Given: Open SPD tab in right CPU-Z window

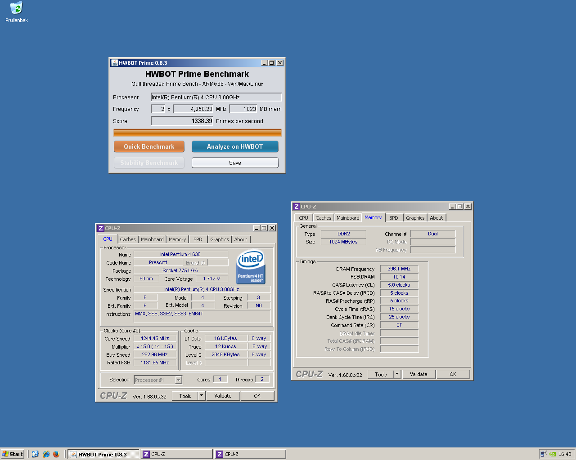Looking at the screenshot, I should (394, 218).
